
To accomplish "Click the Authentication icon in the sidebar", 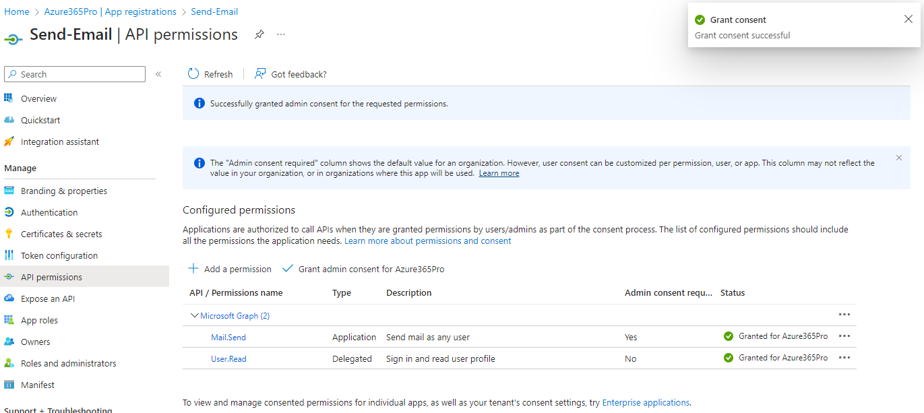I will [9, 212].
